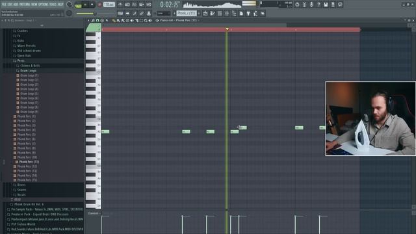Toggle typing keyboard to piano icon
This screenshot has width=416, height=234.
point(120,13)
